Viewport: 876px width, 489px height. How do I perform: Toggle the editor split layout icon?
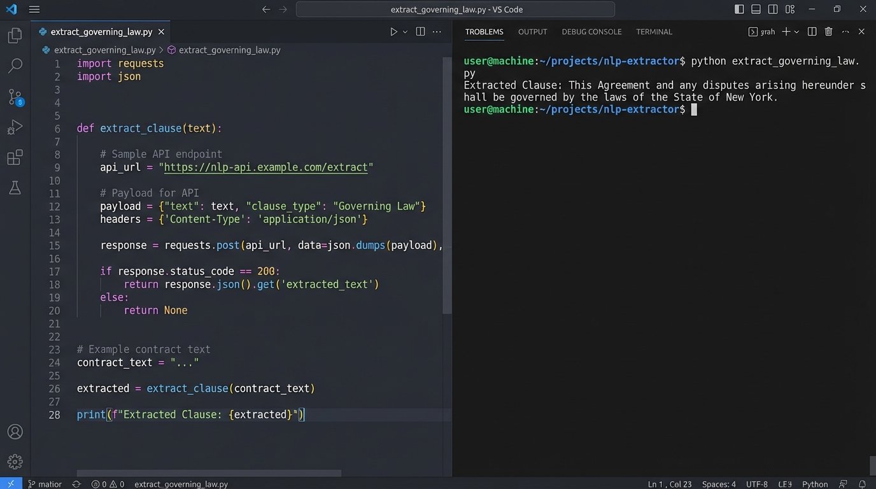tap(420, 31)
